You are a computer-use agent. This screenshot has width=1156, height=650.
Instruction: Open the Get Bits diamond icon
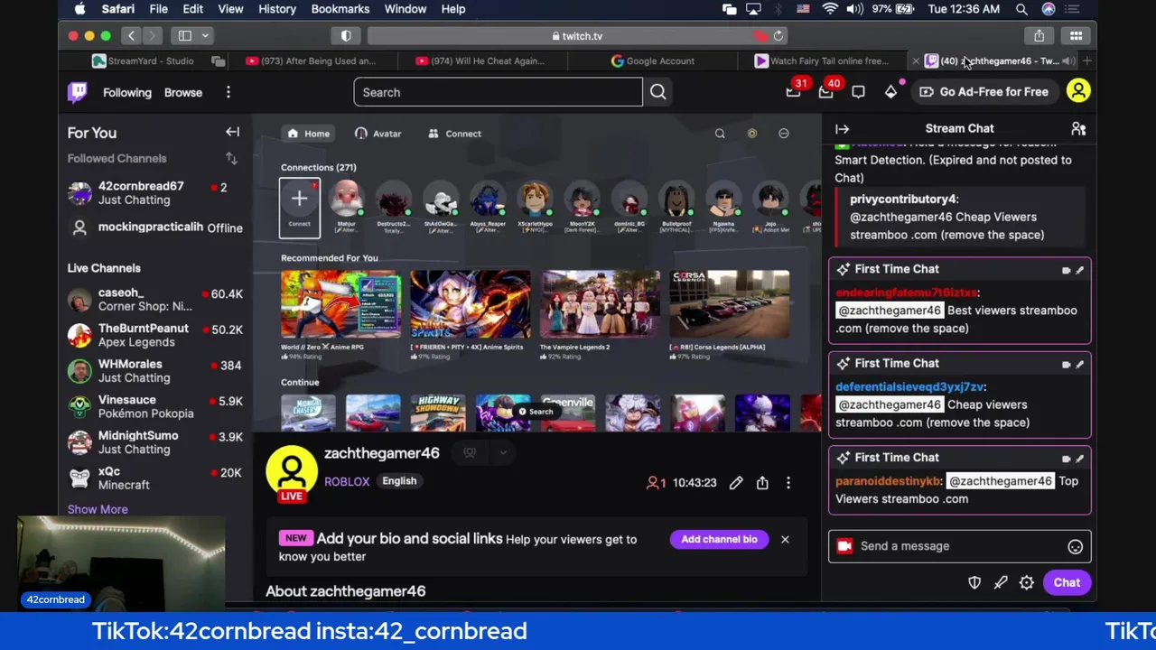pos(890,92)
